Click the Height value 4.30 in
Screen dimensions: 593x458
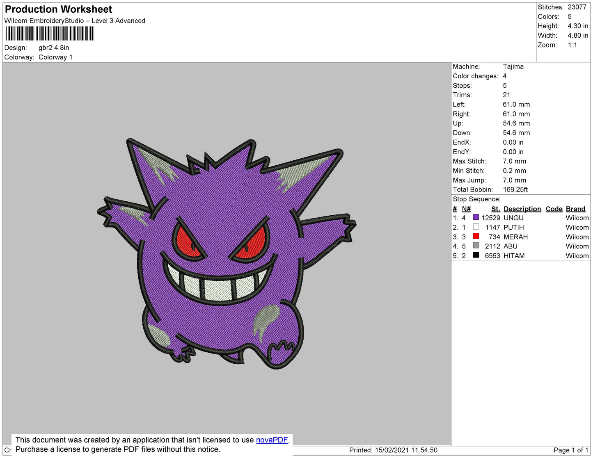578,26
